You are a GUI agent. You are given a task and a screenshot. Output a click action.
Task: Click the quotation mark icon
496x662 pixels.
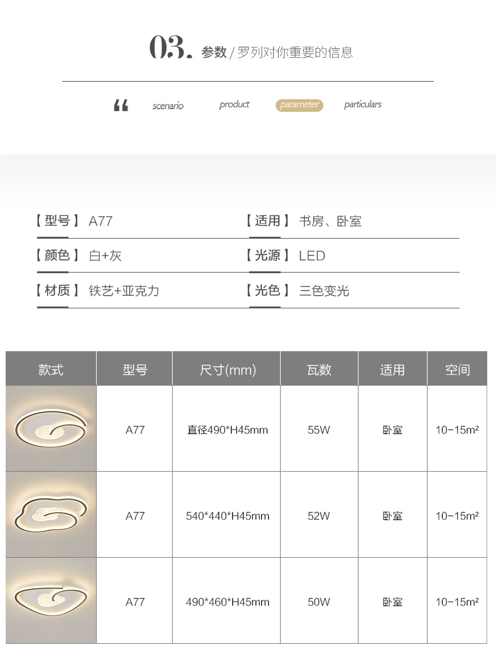pos(121,106)
